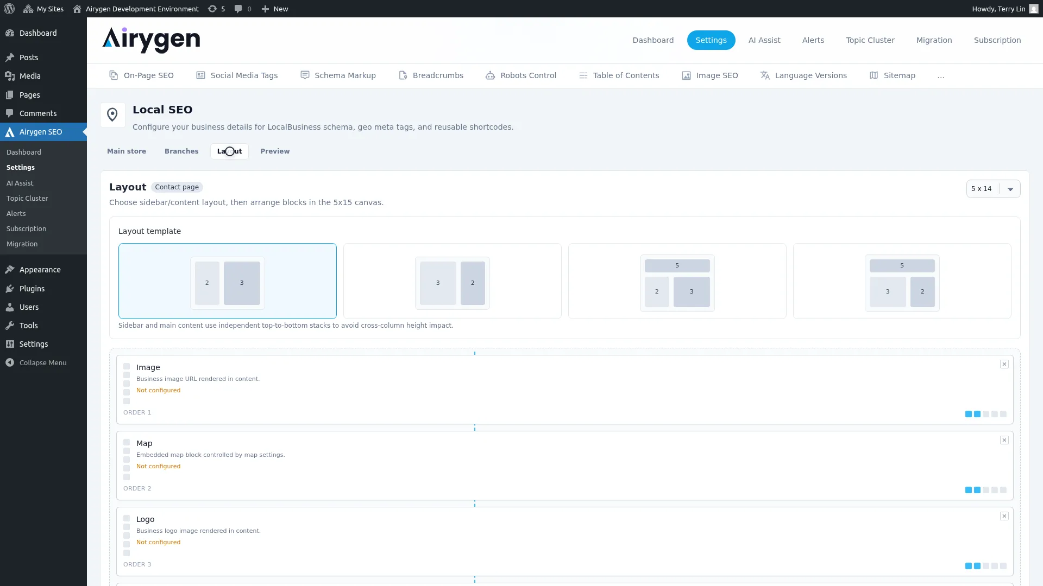Go to Breadcrumbs settings
The image size is (1043, 586).
[x=431, y=75]
